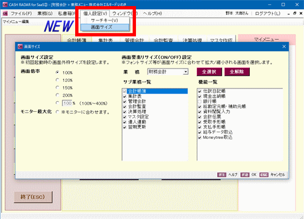Choose サーチキー(V) from the dropdown menu
This screenshot has height=219, width=304.
(x=104, y=20)
